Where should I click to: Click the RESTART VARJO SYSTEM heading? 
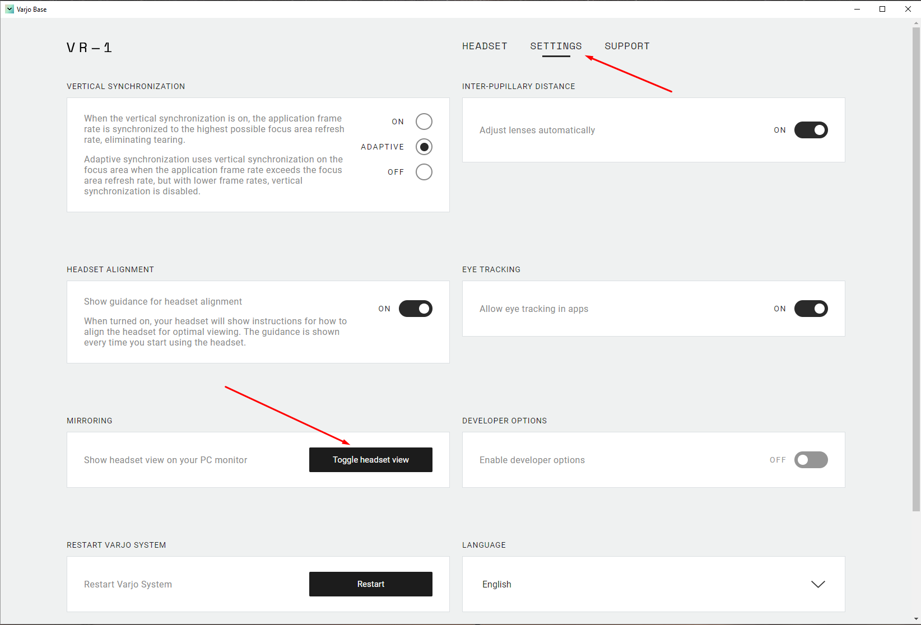(x=116, y=545)
